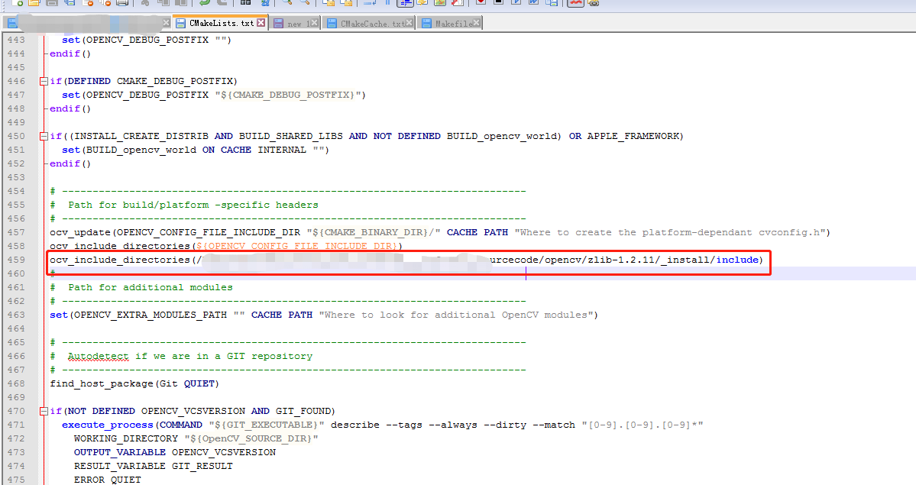Viewport: 916px width, 485px height.
Task: Close the CMakeLists.txt tab
Action: (261, 23)
